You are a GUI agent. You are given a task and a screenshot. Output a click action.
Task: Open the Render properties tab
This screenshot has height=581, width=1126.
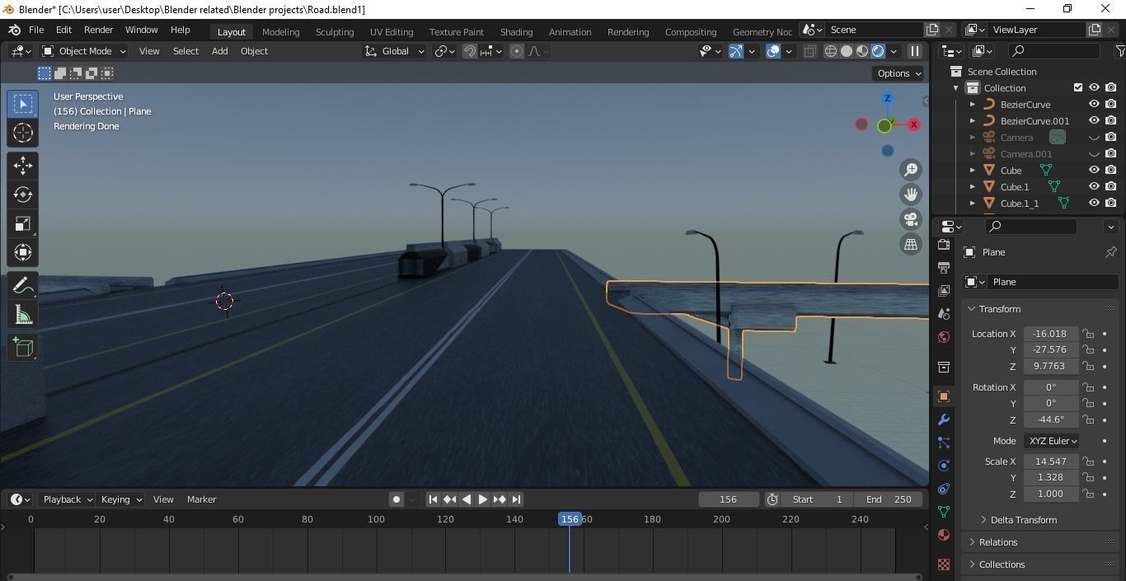point(944,245)
